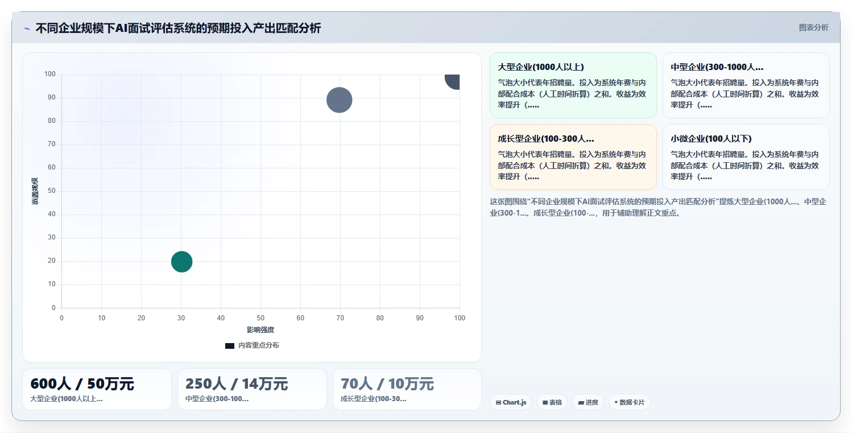
Task: Open the 中型企业(300-1000人... card
Action: (x=746, y=85)
